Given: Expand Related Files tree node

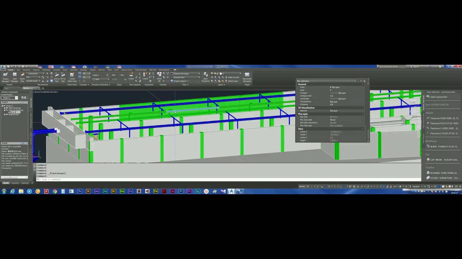Looking at the screenshot, I should point(5,114).
